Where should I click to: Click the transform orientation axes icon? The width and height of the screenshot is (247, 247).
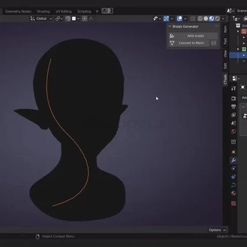click(32, 18)
